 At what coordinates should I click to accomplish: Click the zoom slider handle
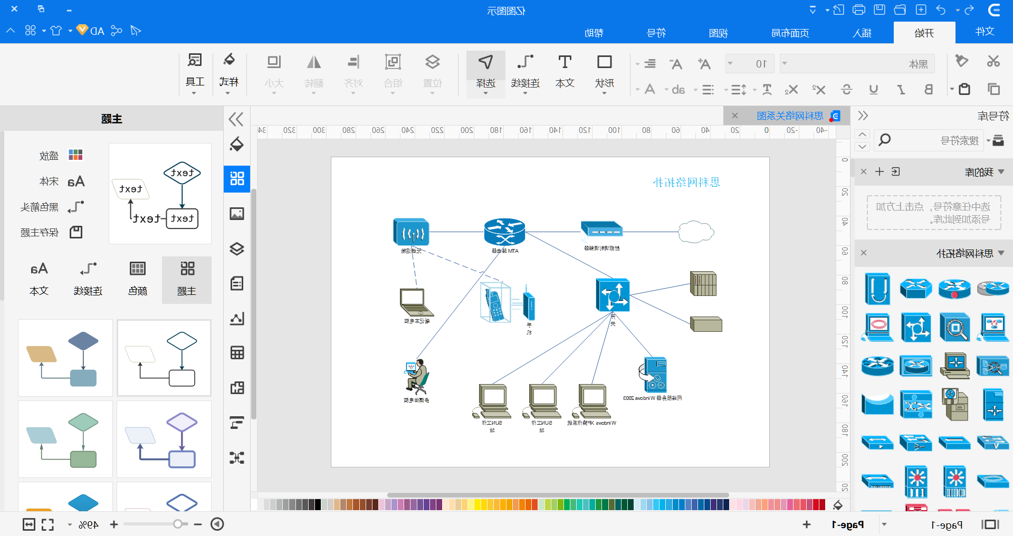click(178, 524)
